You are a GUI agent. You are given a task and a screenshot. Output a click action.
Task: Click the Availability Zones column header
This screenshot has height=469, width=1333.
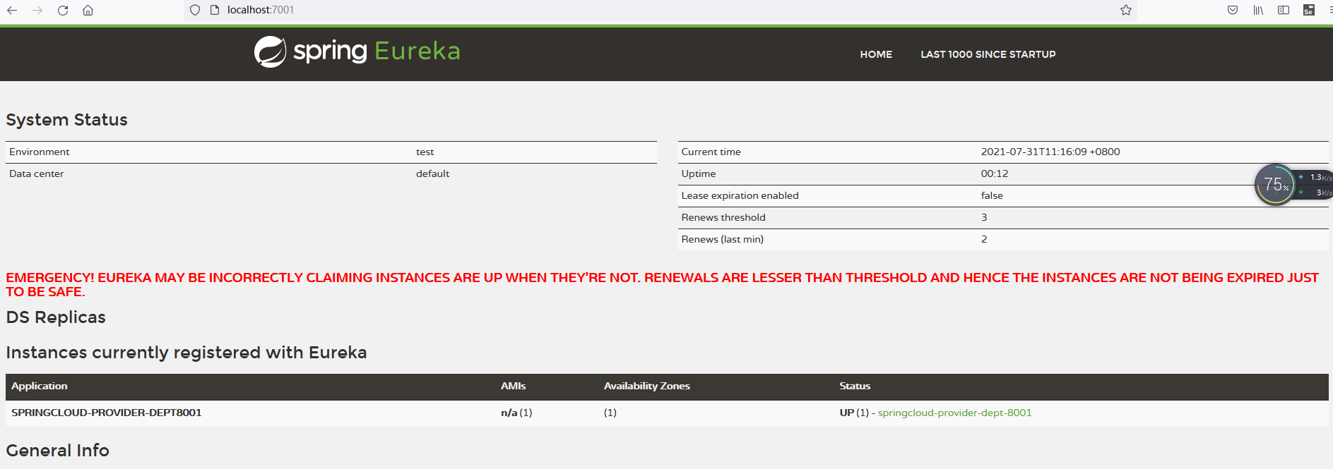point(647,386)
